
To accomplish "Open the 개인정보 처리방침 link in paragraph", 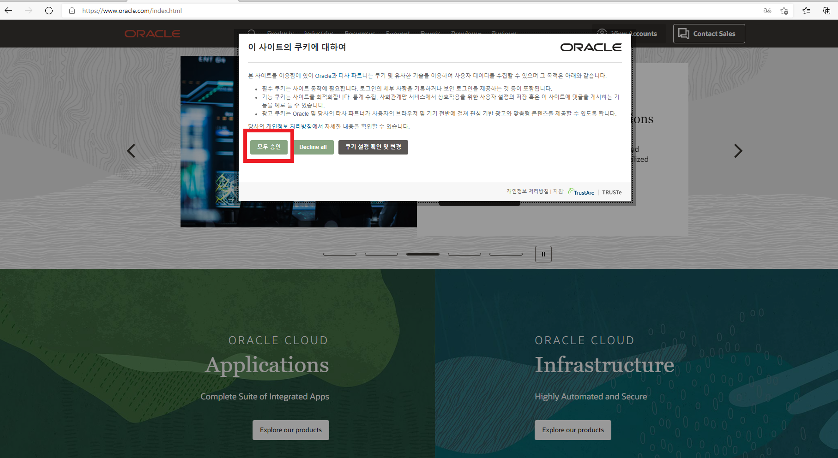I will pos(289,126).
